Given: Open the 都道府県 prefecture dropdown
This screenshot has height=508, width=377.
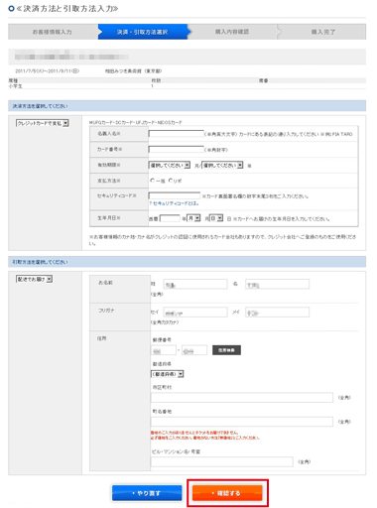Looking at the screenshot, I should [x=167, y=374].
